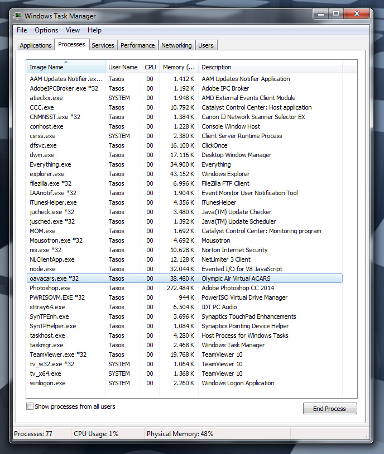Click the Task Manager title bar icon

18,16
